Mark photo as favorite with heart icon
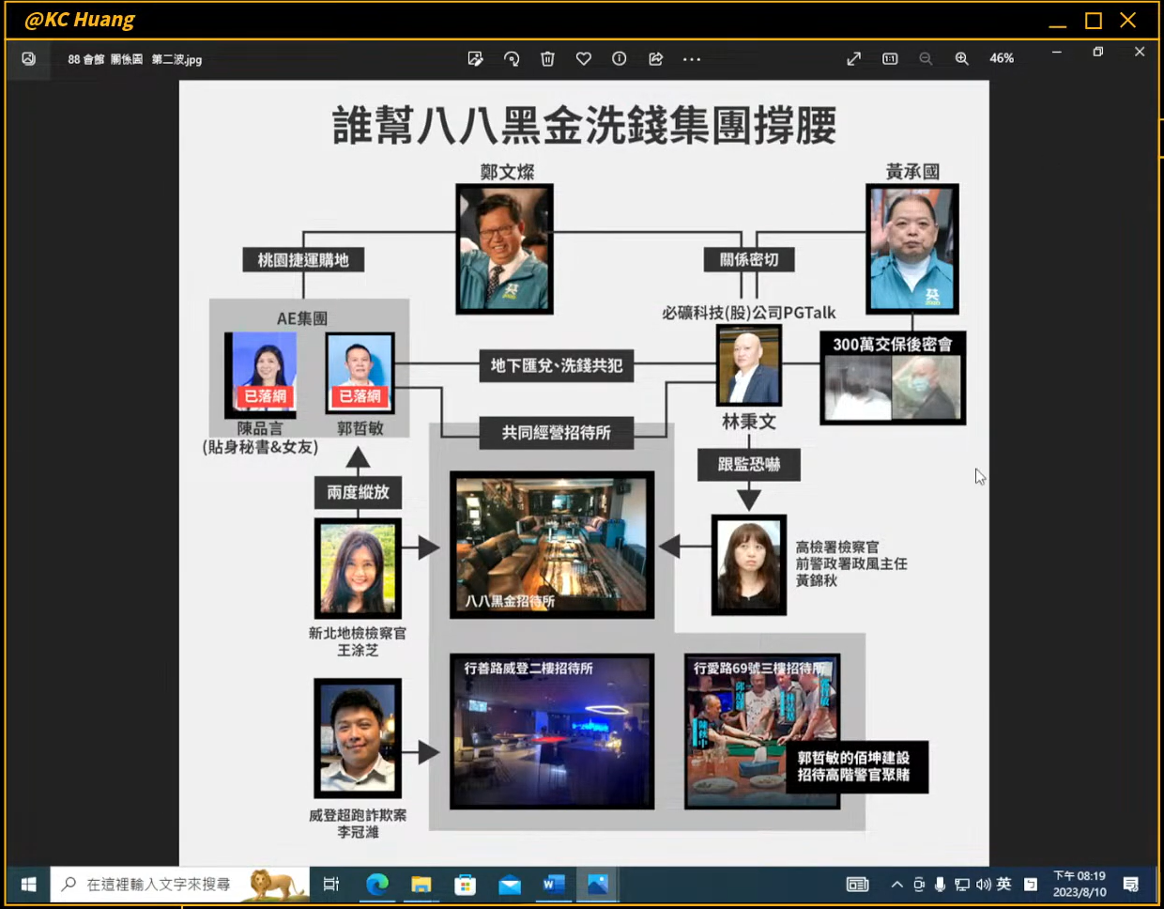Viewport: 1164px width, 909px height. tap(583, 59)
